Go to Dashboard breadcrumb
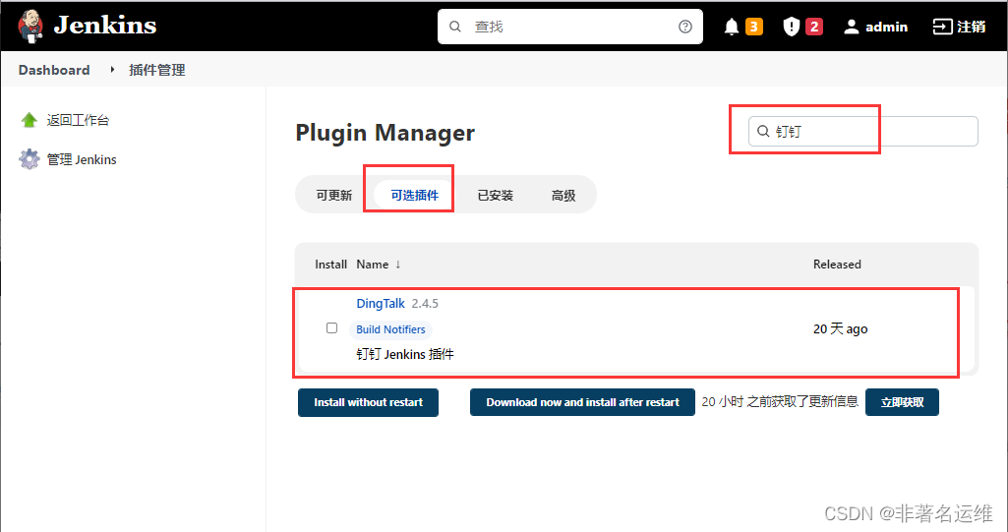 coord(54,70)
